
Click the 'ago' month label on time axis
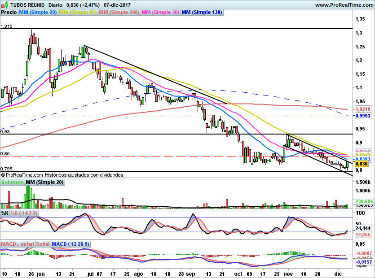coord(138,274)
